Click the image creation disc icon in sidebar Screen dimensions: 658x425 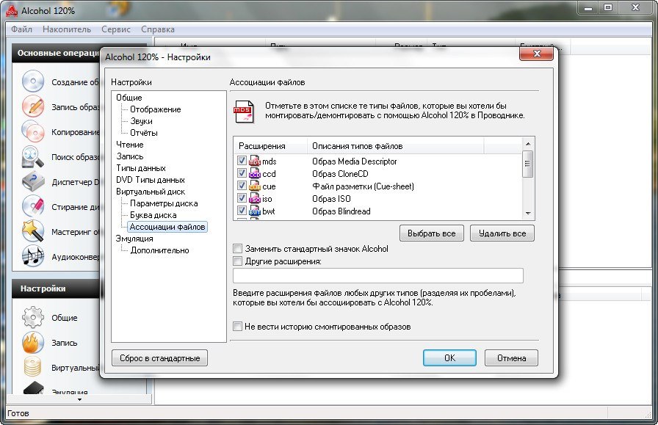click(x=33, y=82)
